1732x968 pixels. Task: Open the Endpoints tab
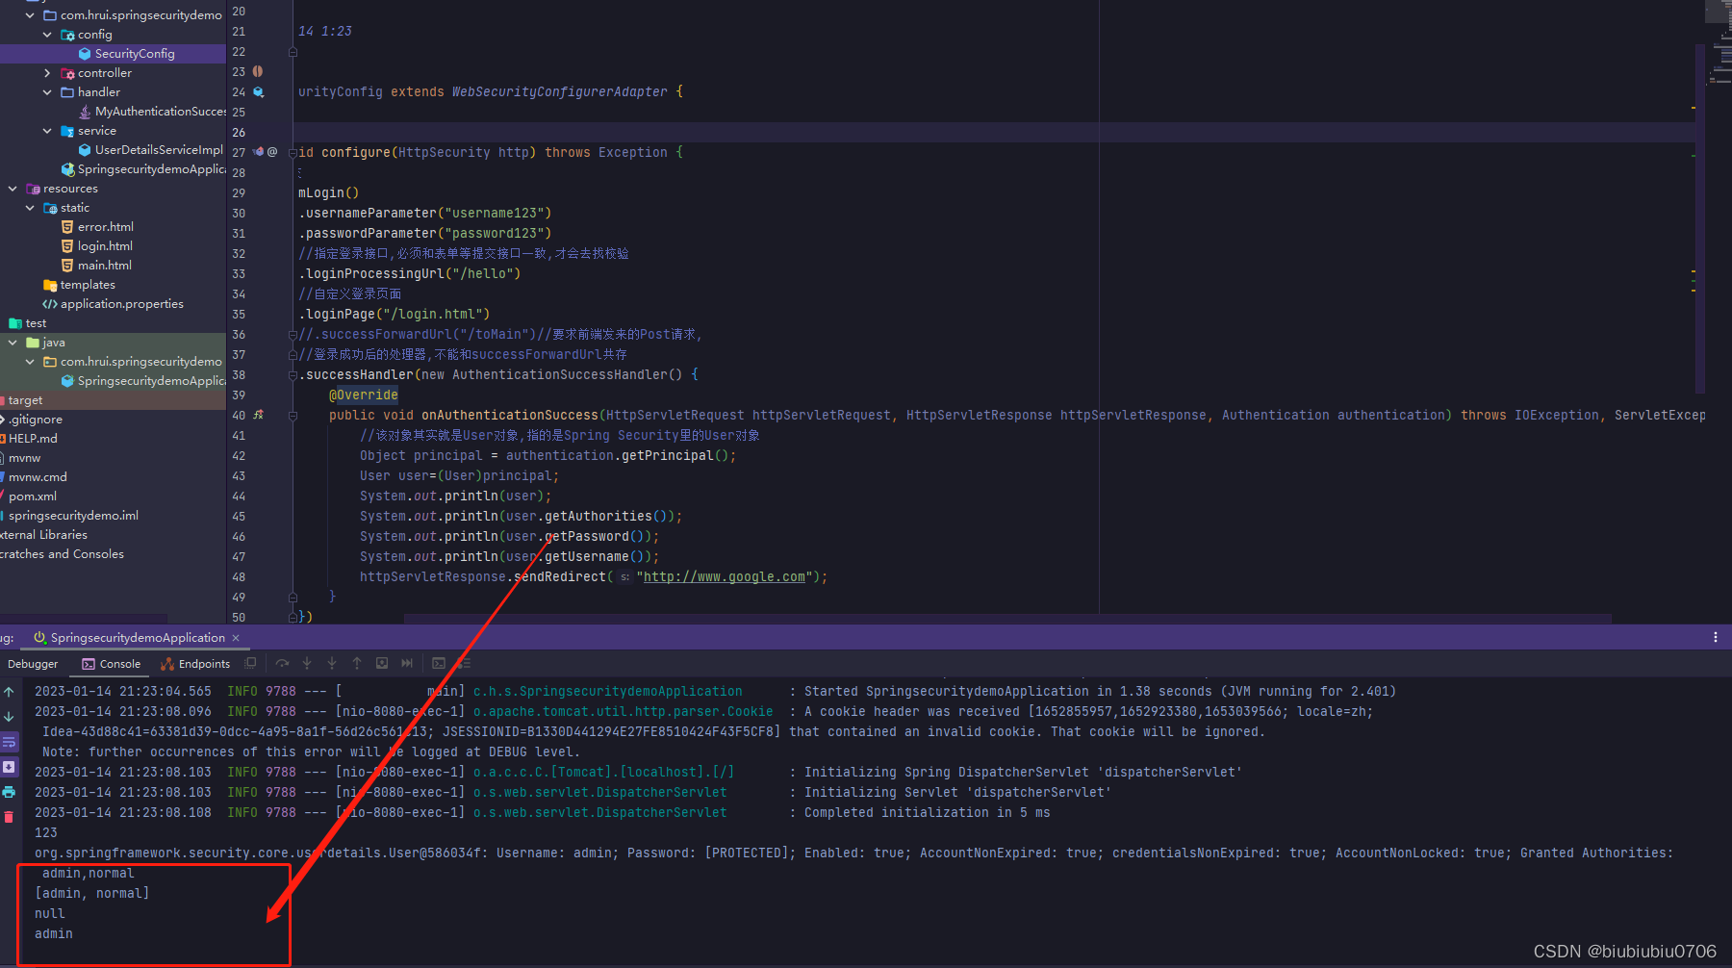pyautogui.click(x=195, y=664)
